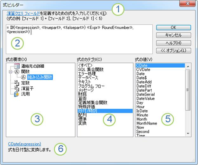The image size is (198, 165).
Task: Select 演算子 in expression elements
Action: (x=27, y=88)
